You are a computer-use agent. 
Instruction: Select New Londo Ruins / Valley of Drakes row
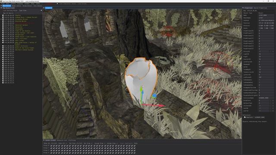pyautogui.click(x=22, y=43)
